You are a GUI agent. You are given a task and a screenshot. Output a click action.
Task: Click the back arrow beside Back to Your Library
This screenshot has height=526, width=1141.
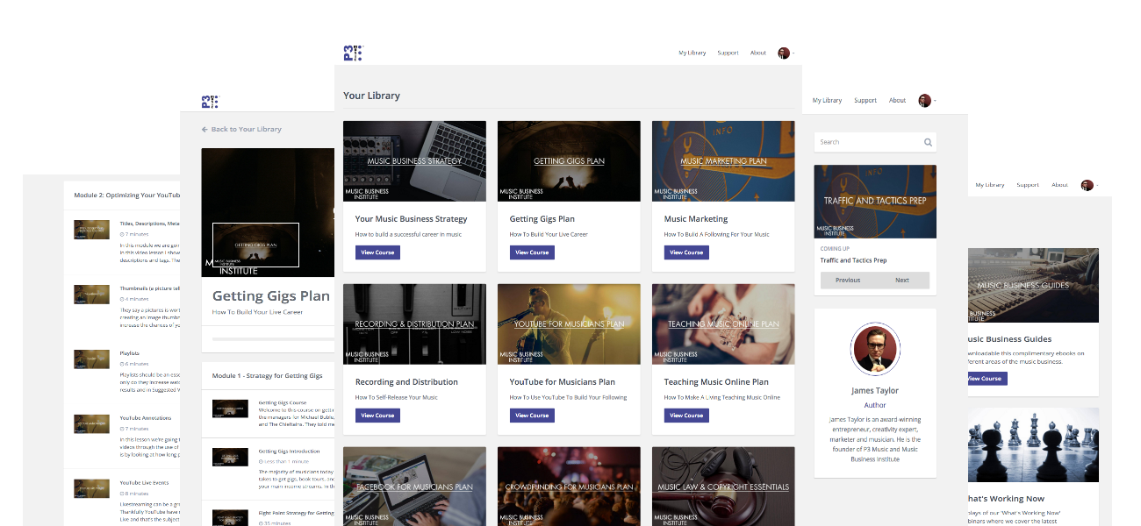[x=205, y=129]
